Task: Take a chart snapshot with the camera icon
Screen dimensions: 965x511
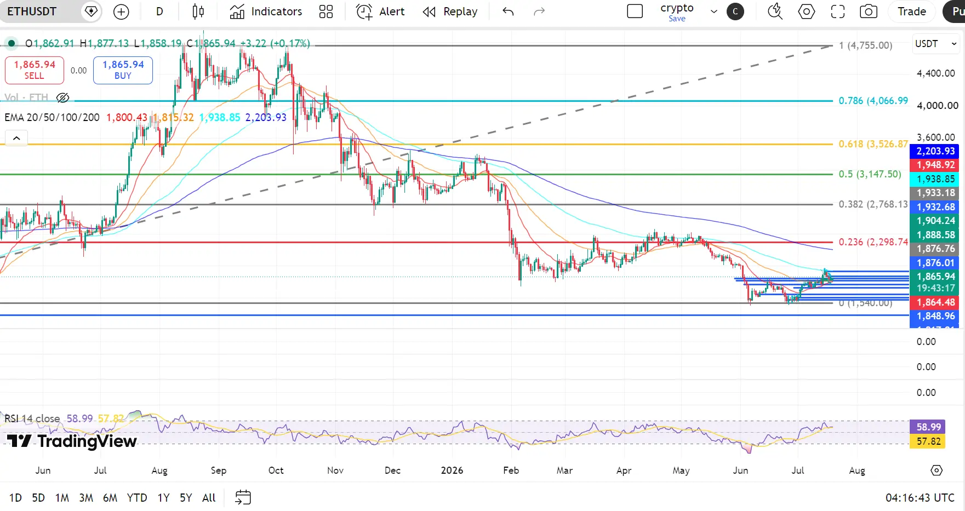Action: [x=869, y=12]
